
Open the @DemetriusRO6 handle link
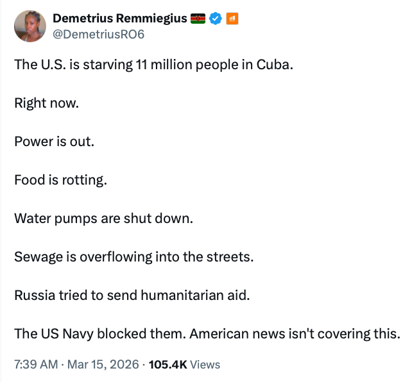98,34
